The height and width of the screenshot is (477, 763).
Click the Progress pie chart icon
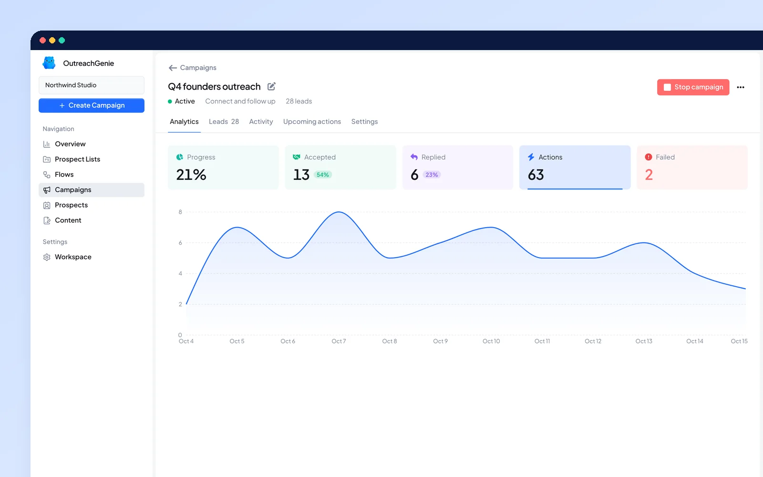click(180, 157)
